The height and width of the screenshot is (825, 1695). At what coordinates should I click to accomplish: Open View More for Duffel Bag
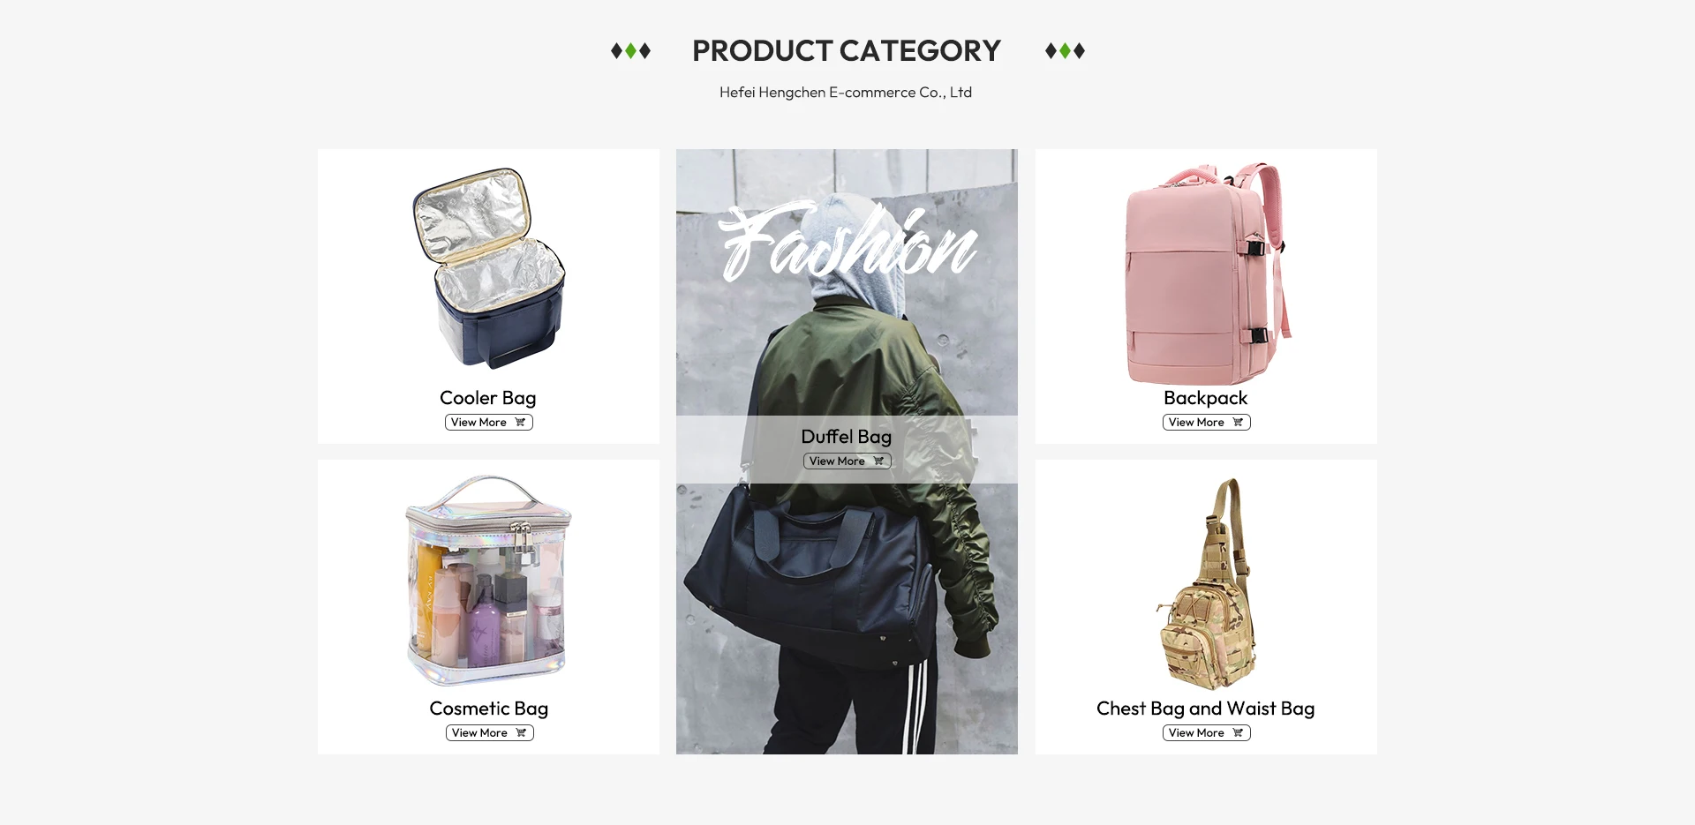point(847,461)
